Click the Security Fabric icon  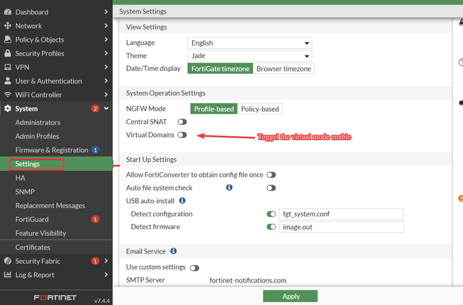point(8,261)
